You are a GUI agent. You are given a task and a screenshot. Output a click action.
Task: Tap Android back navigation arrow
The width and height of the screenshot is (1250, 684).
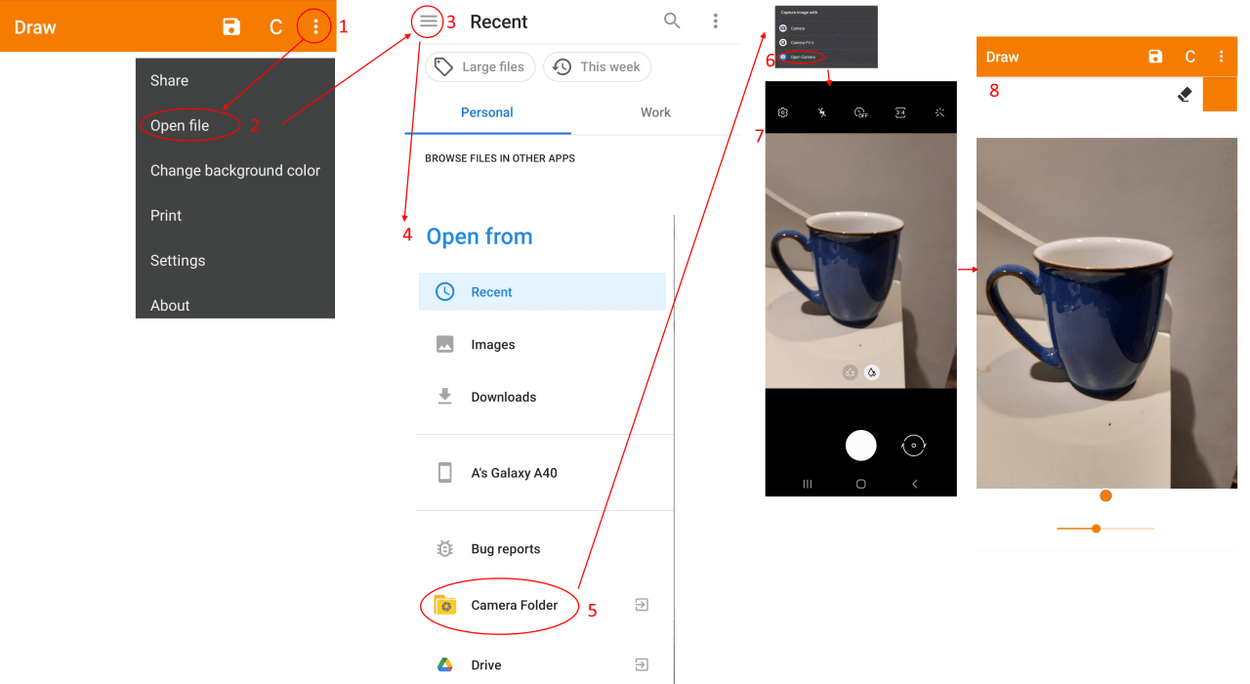tap(914, 484)
